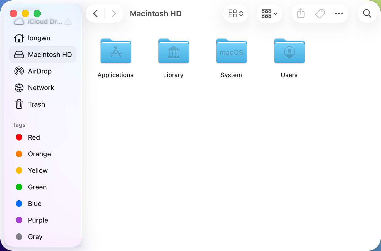Close the Finder window with the red button

point(13,13)
